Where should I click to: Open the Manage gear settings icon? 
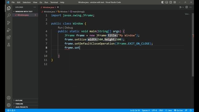pyautogui.click(x=9, y=105)
